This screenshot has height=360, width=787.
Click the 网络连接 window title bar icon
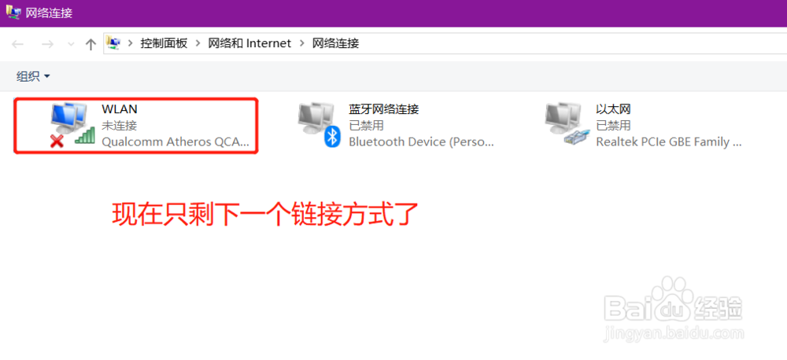point(13,12)
